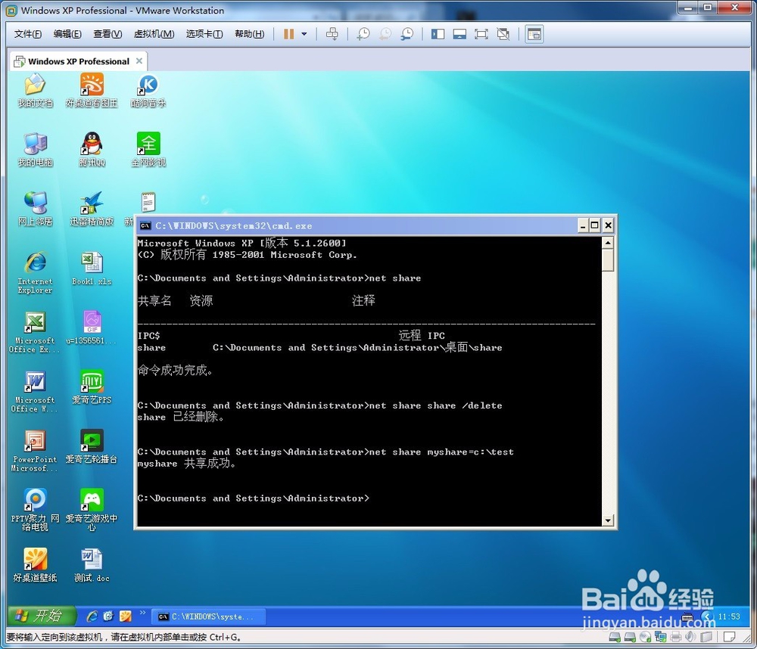Click the thumbnail bar toolbar icon
The image size is (757, 649).
(x=459, y=34)
